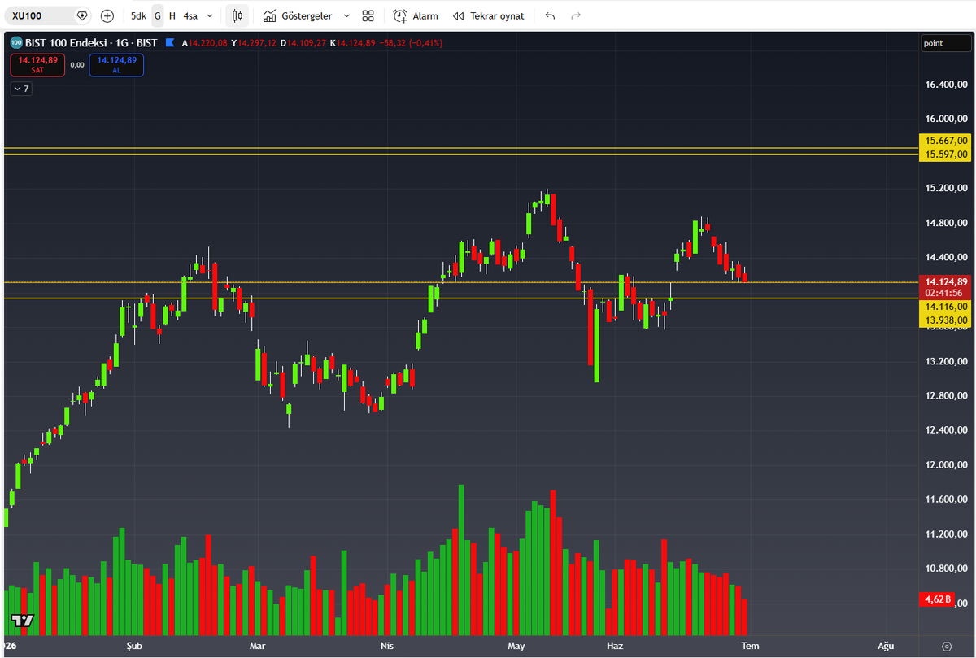The width and height of the screenshot is (976, 658).
Task: Click the 'point' label on the price scale
Action: pos(944,43)
